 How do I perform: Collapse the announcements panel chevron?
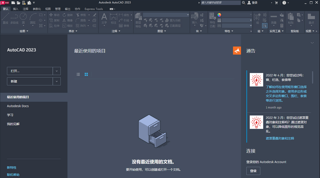click(312, 43)
